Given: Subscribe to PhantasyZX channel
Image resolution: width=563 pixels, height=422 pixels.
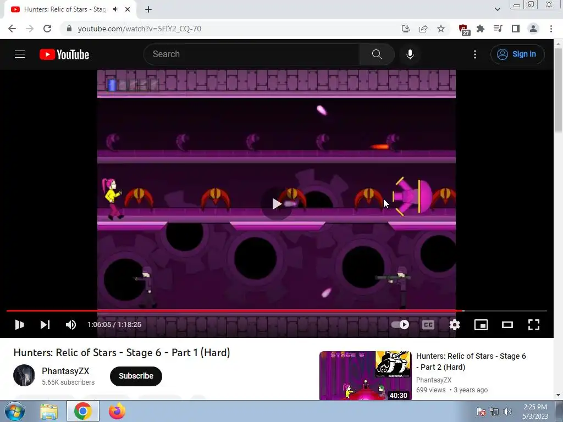Looking at the screenshot, I should pos(136,376).
